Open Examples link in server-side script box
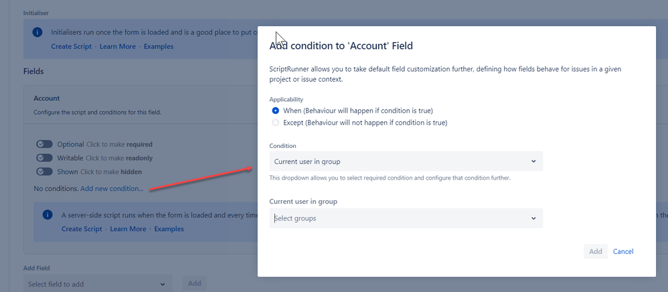The image size is (668, 292). (169, 229)
